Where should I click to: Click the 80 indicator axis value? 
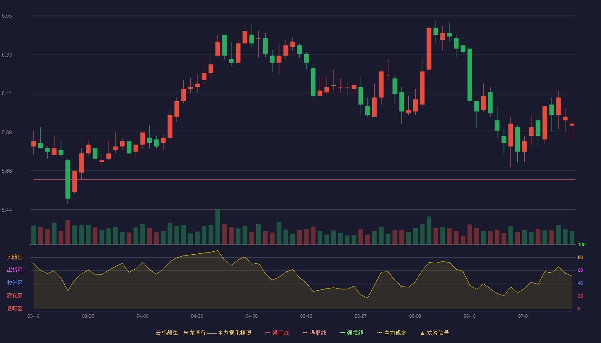coord(580,258)
